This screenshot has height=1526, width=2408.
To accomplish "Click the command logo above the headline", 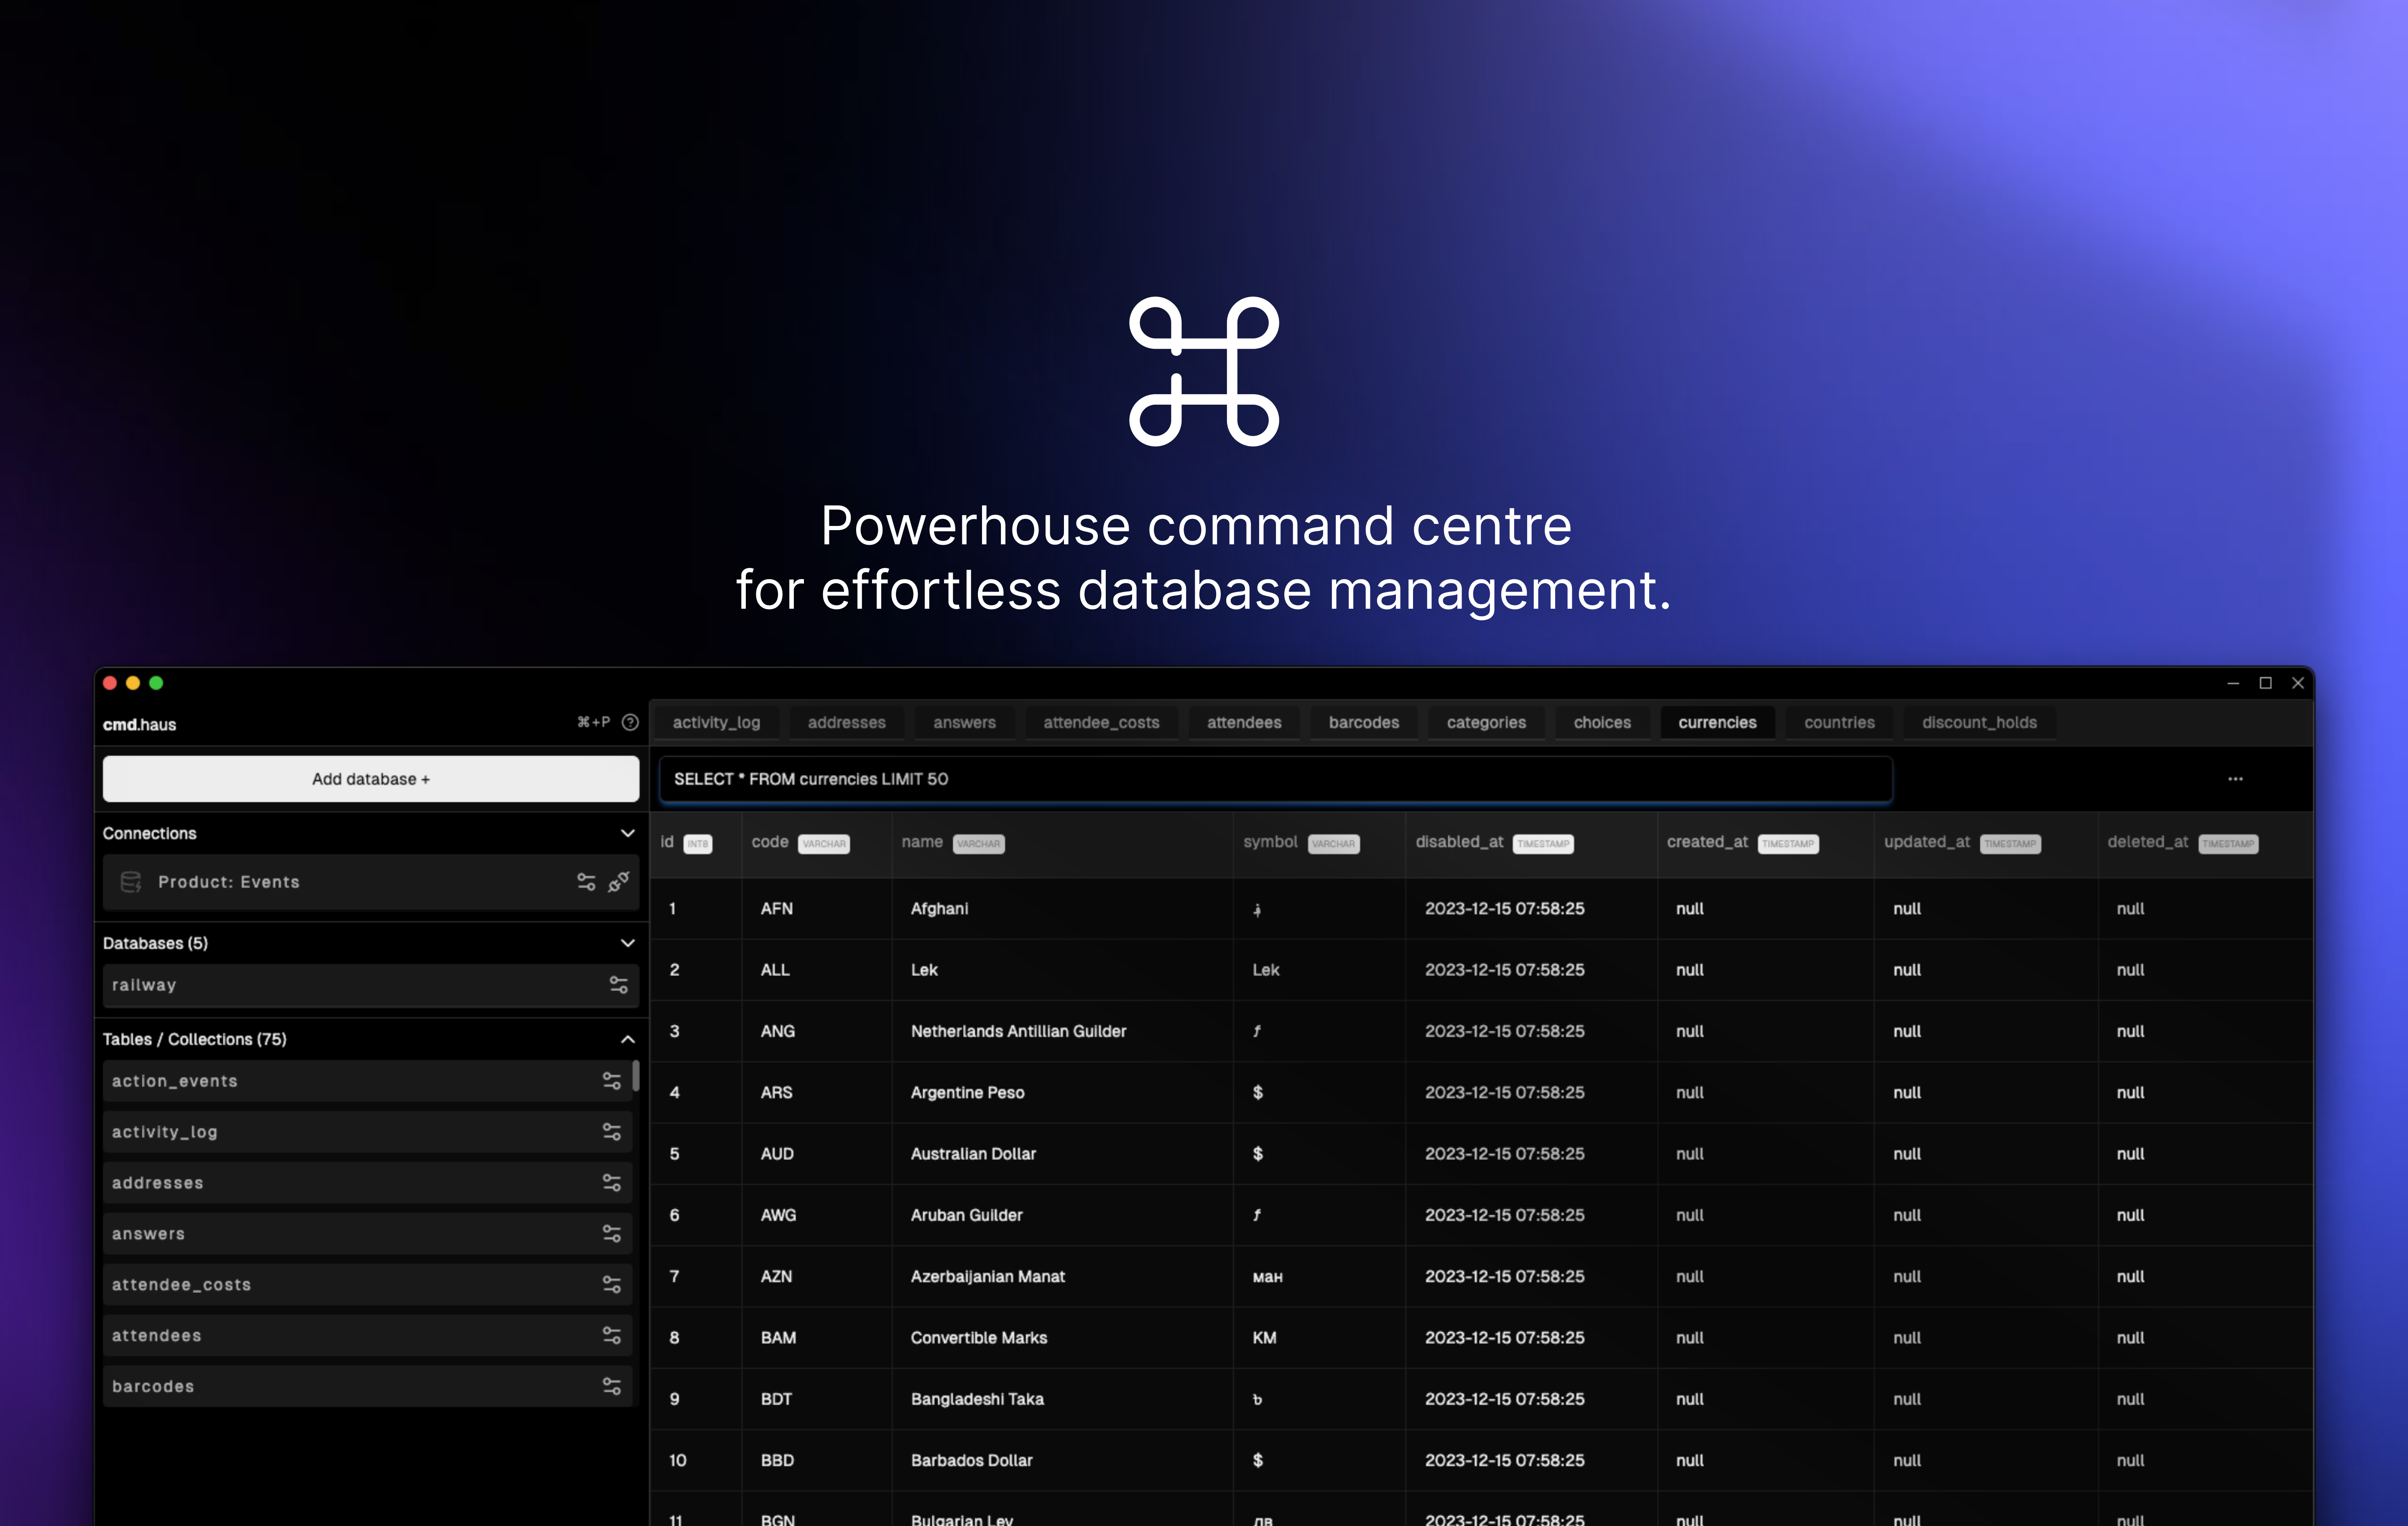I will tap(1204, 371).
